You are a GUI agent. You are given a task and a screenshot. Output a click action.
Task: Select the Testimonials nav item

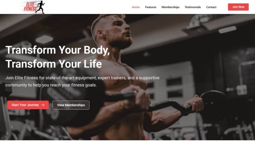click(x=193, y=7)
